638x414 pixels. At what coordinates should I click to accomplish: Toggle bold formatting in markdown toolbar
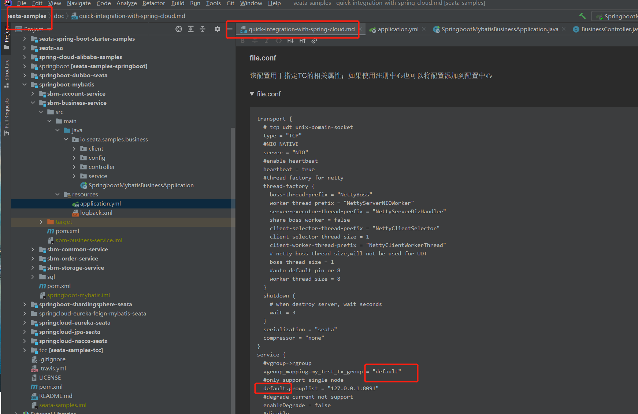coord(243,41)
